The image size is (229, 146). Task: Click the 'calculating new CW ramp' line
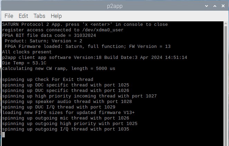tap(59, 69)
